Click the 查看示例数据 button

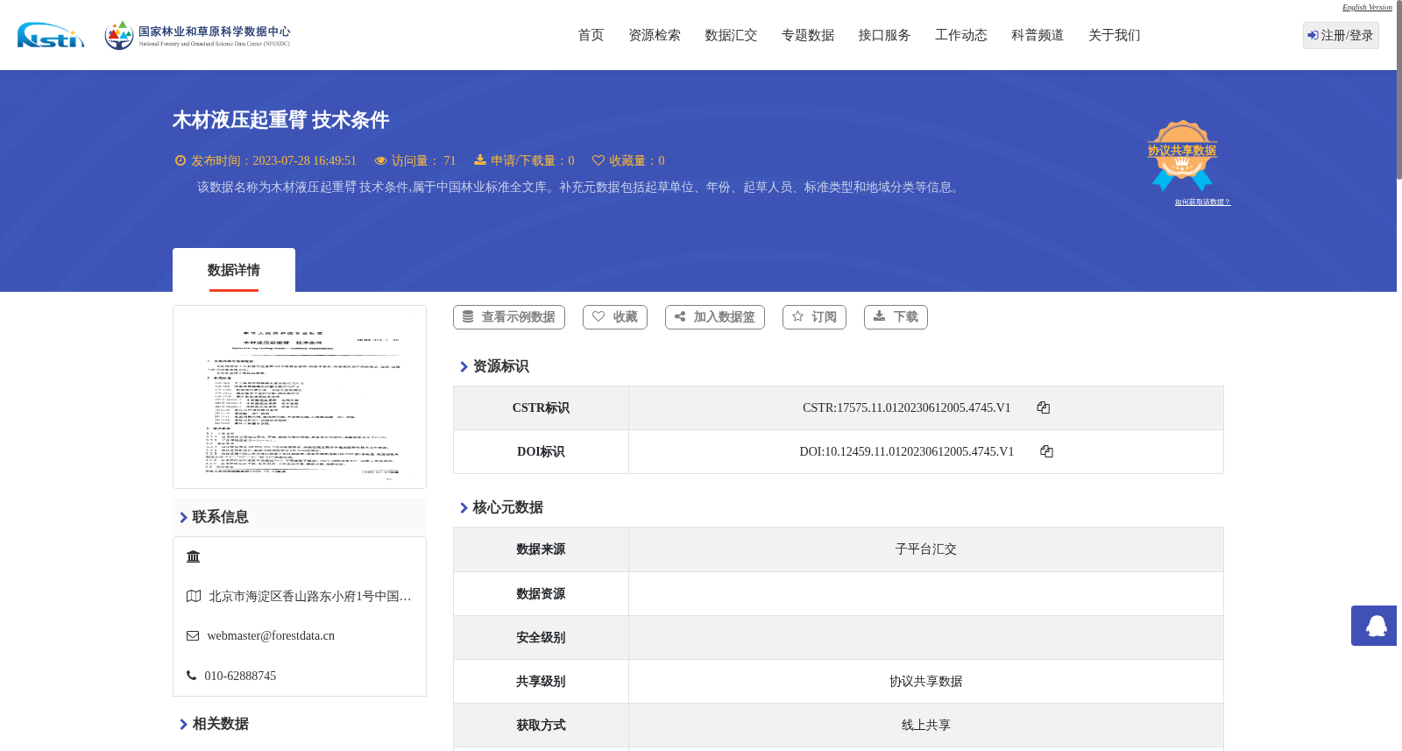(509, 317)
